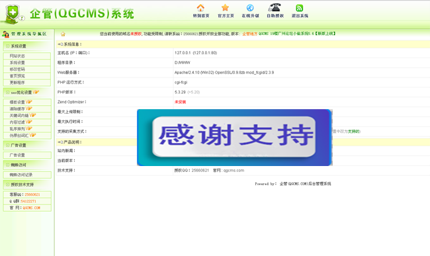Screen dimensions: 430x256
Task: Click the small orange home breadcrumb icon
Action: tap(63, 34)
